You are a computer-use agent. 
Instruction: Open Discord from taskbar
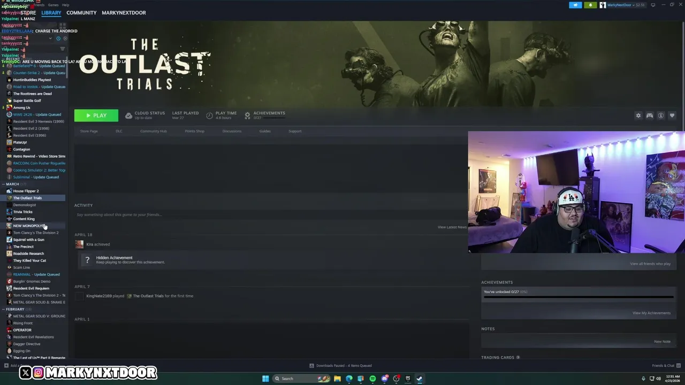384,379
